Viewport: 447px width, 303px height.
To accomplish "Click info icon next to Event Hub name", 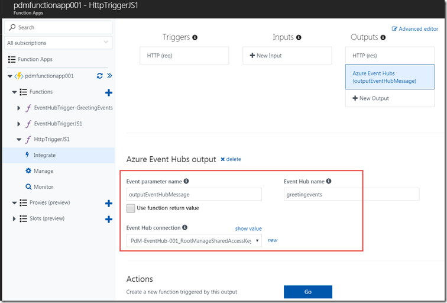I will (329, 181).
